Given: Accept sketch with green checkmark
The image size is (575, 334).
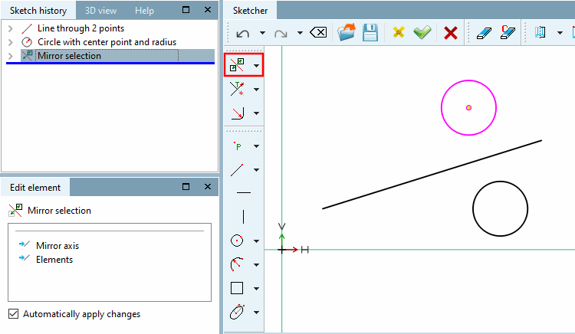Looking at the screenshot, I should tap(422, 33).
